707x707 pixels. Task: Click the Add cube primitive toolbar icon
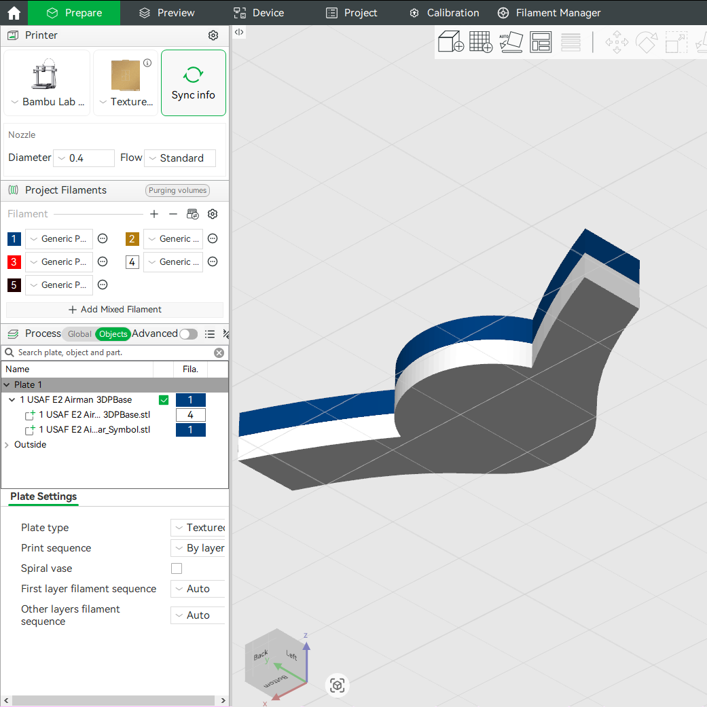[x=450, y=42]
